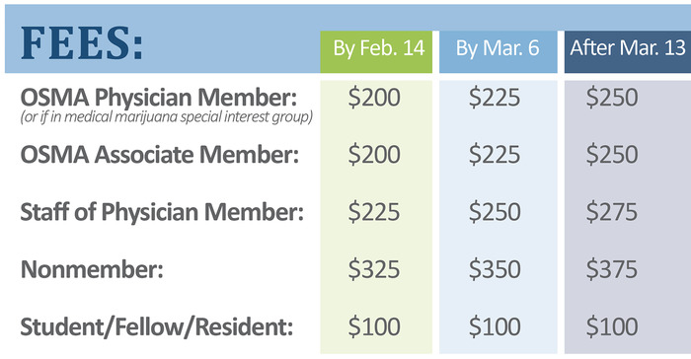Click the Student/Fellow/Resident row label
Screen dimensions: 691x359
click(x=157, y=327)
